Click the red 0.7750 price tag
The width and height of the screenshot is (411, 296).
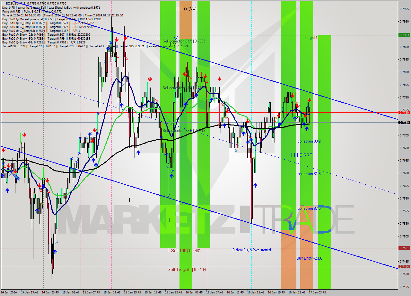(404, 112)
